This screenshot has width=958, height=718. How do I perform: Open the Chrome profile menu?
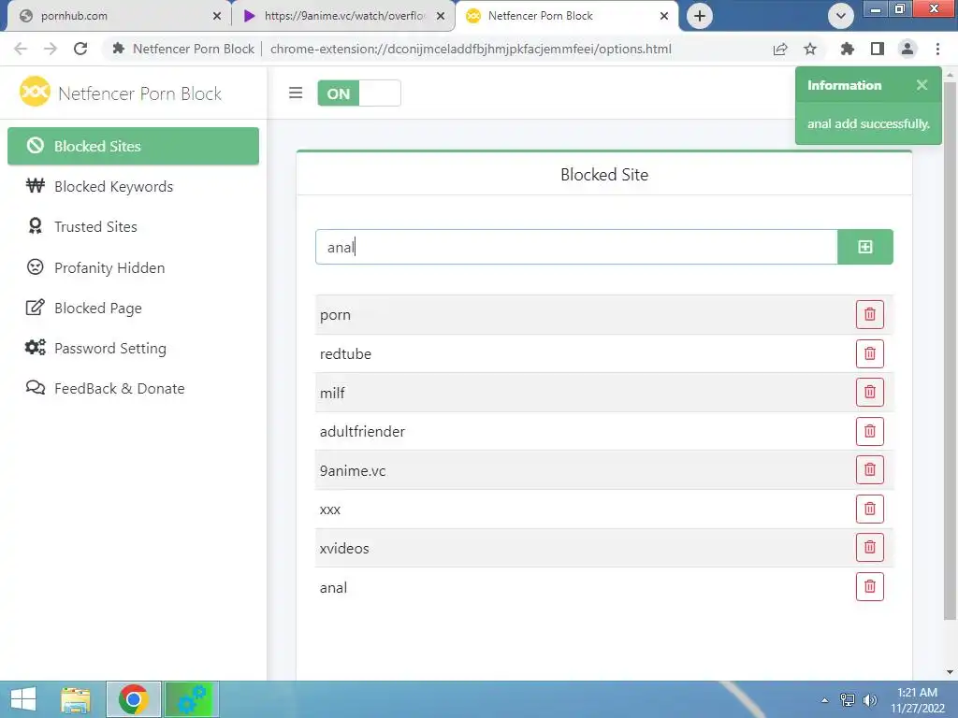tap(907, 49)
